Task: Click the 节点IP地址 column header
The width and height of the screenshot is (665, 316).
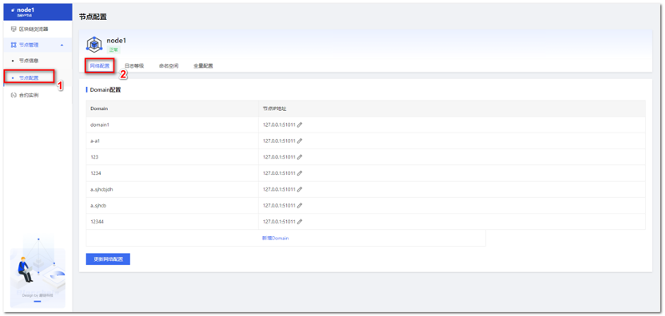Action: [x=452, y=109]
